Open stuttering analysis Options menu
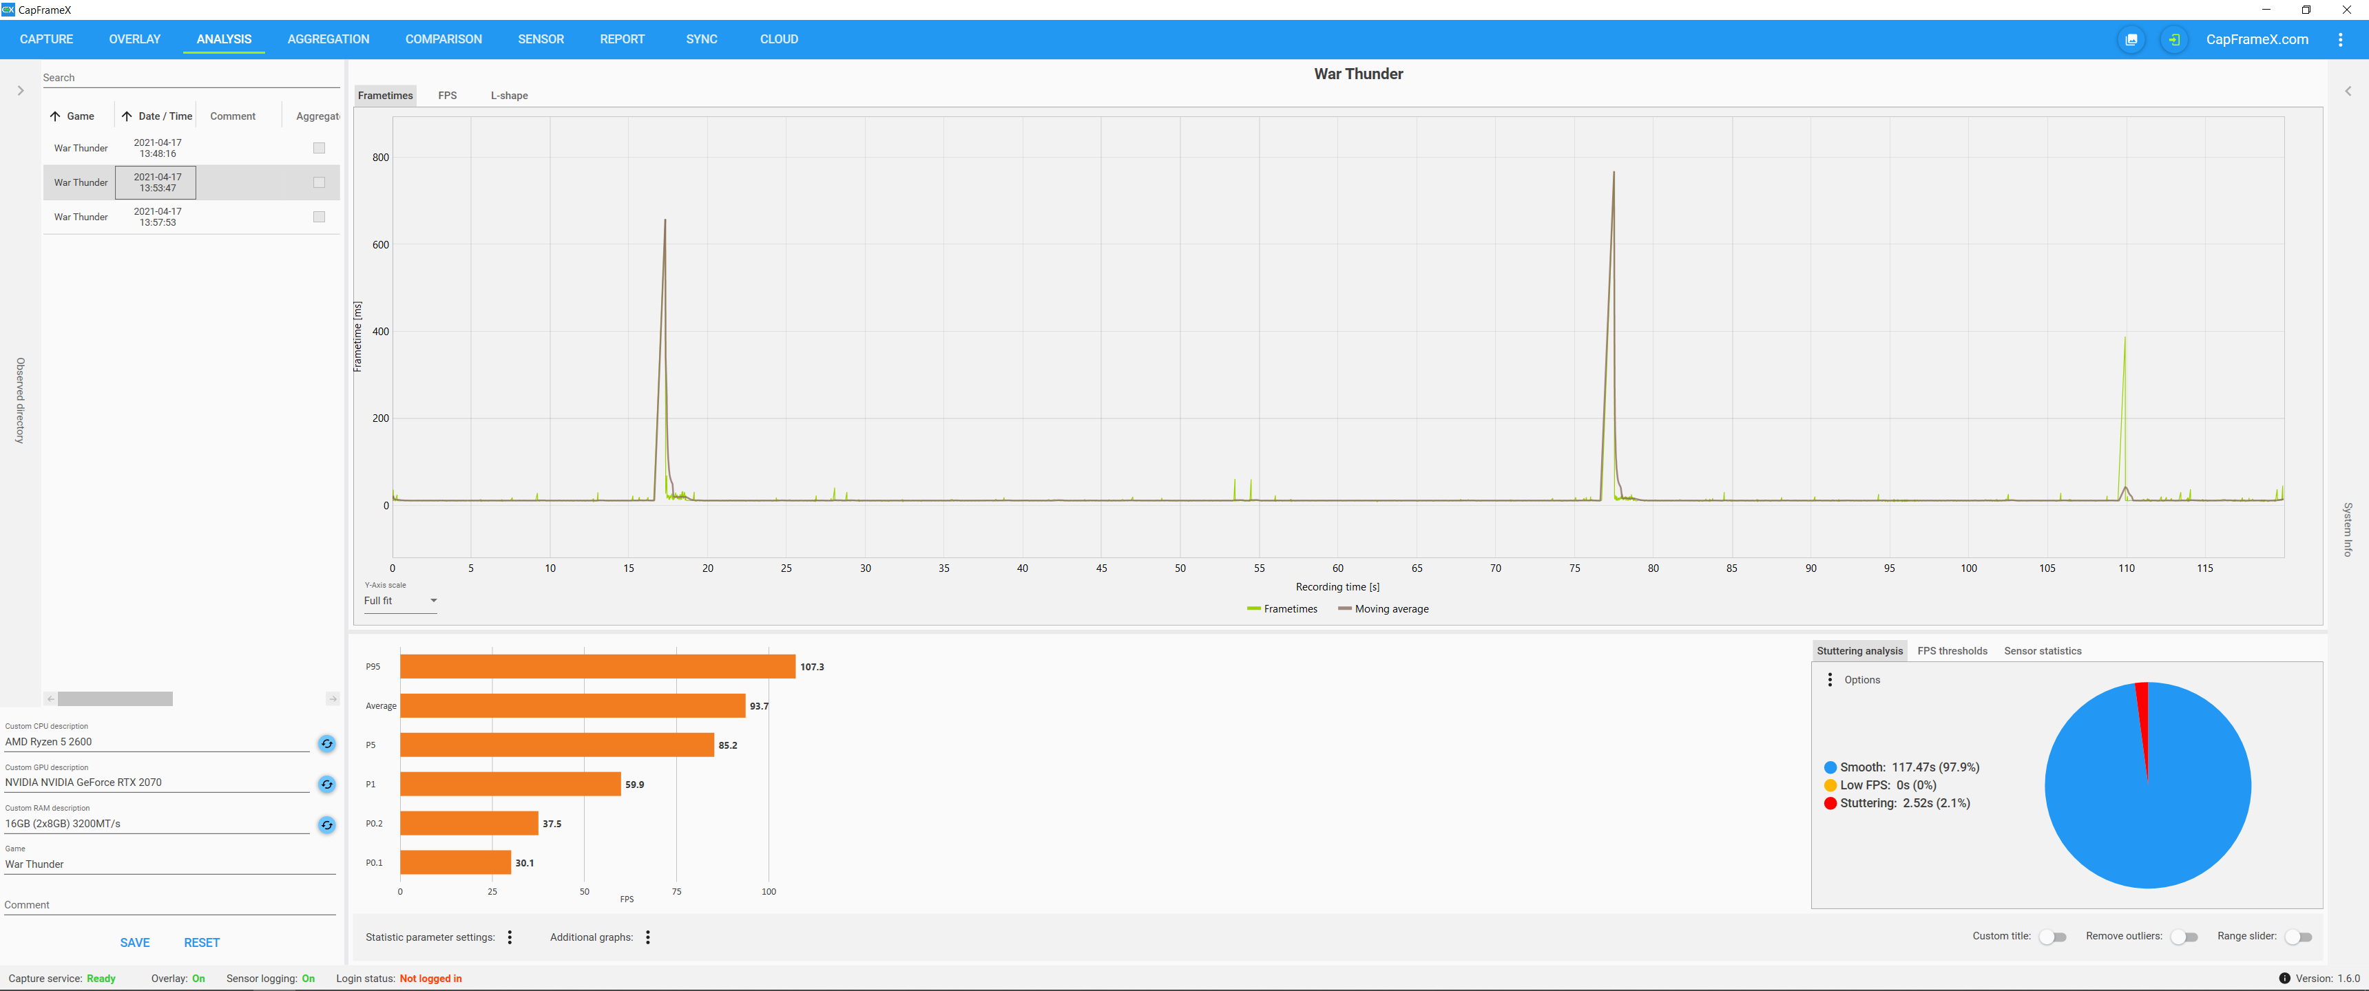The image size is (2369, 991). 1829,679
